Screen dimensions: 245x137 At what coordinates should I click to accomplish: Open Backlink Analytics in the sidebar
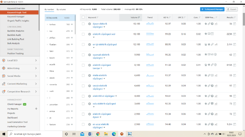tap(16, 31)
